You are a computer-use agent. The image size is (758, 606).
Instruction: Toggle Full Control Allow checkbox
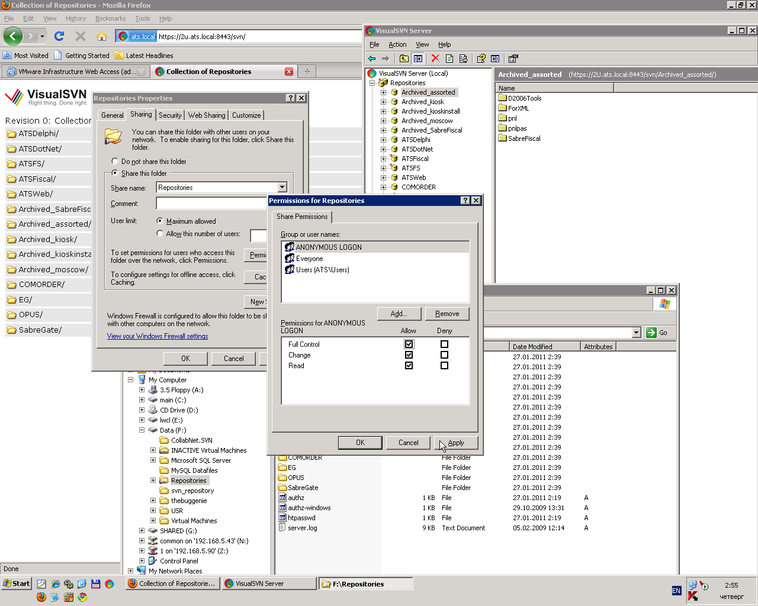(409, 344)
